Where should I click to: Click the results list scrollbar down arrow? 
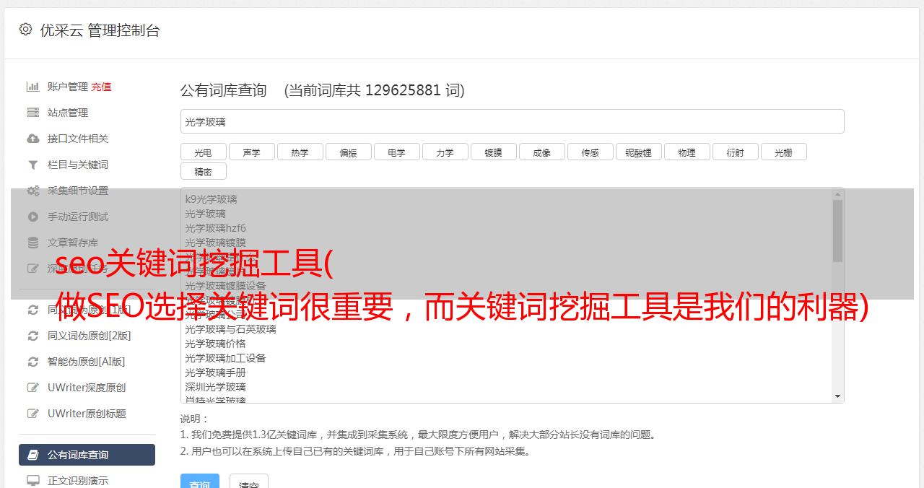pyautogui.click(x=837, y=396)
